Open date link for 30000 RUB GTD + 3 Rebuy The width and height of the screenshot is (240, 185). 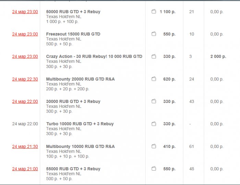point(25,101)
